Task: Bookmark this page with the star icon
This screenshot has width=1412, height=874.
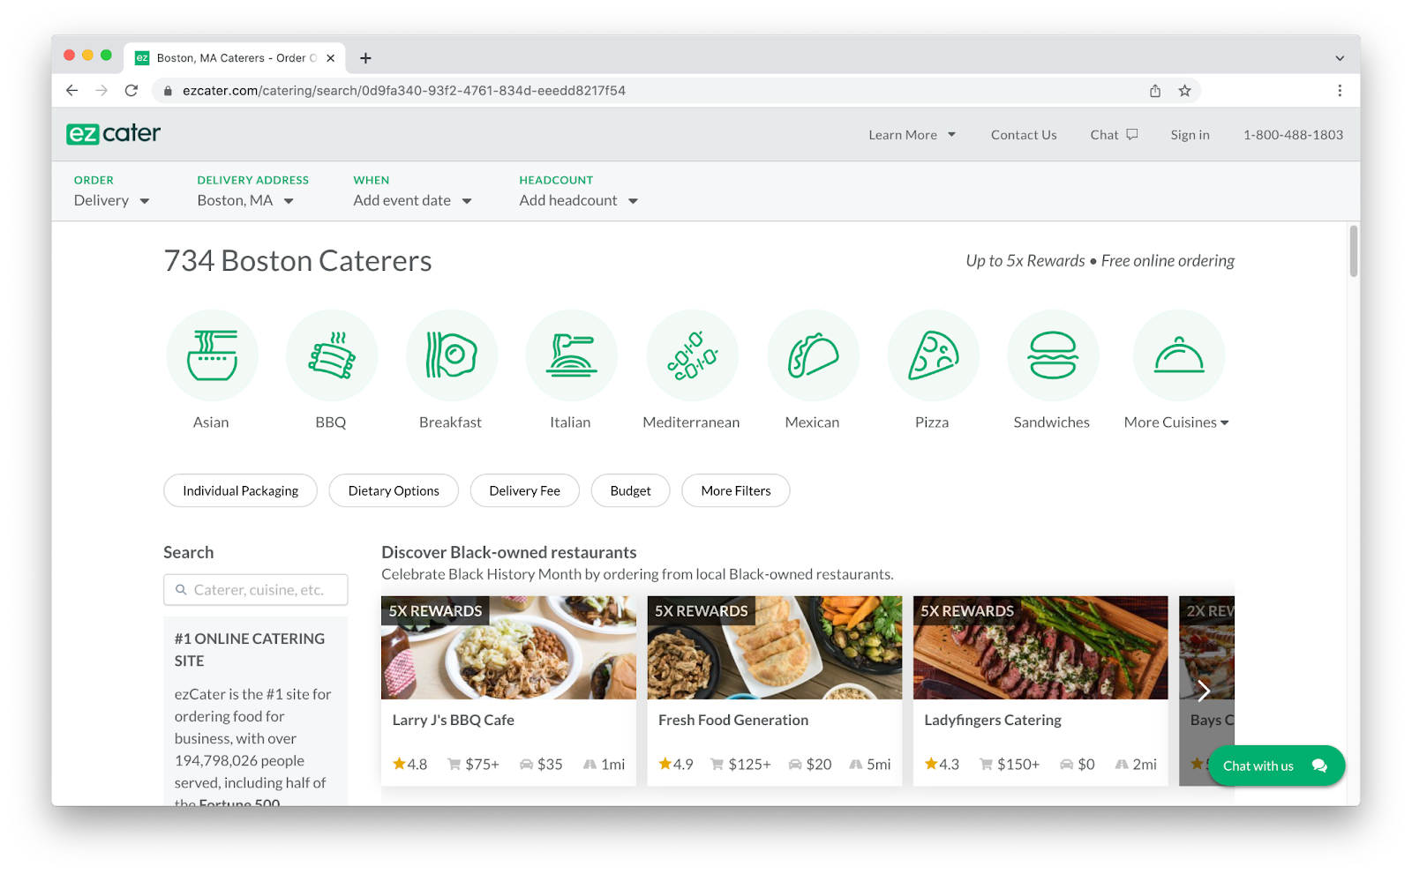Action: (x=1184, y=91)
